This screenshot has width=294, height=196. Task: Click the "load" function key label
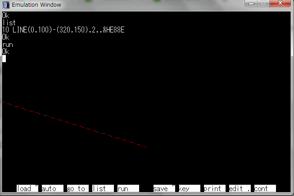pyautogui.click(x=27, y=188)
